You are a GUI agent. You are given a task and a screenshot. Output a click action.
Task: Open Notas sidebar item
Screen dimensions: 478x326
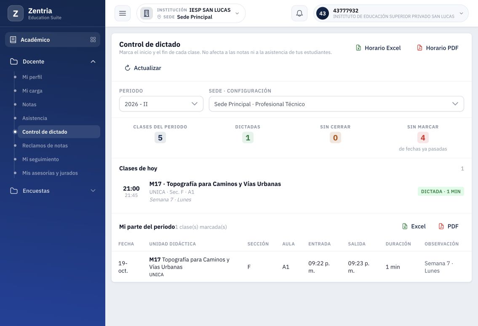click(x=29, y=105)
